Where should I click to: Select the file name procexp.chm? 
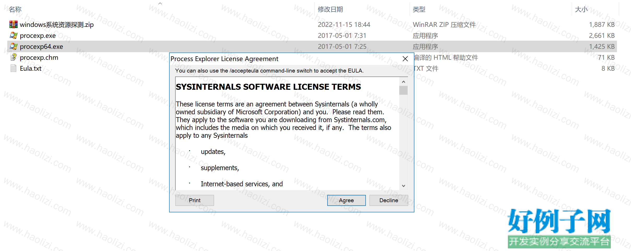(x=39, y=57)
